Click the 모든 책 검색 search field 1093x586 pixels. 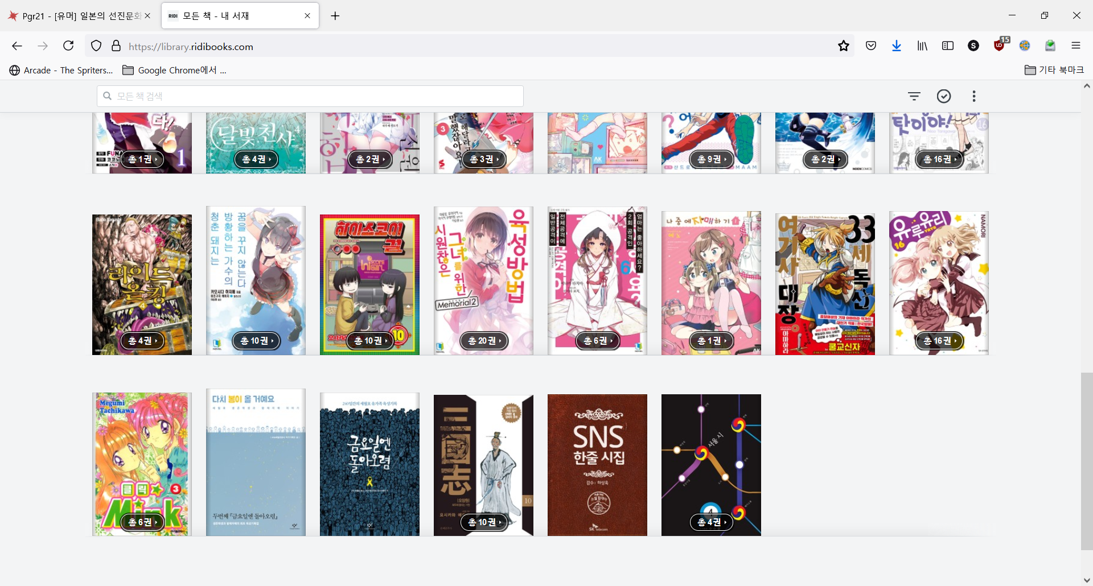point(310,96)
